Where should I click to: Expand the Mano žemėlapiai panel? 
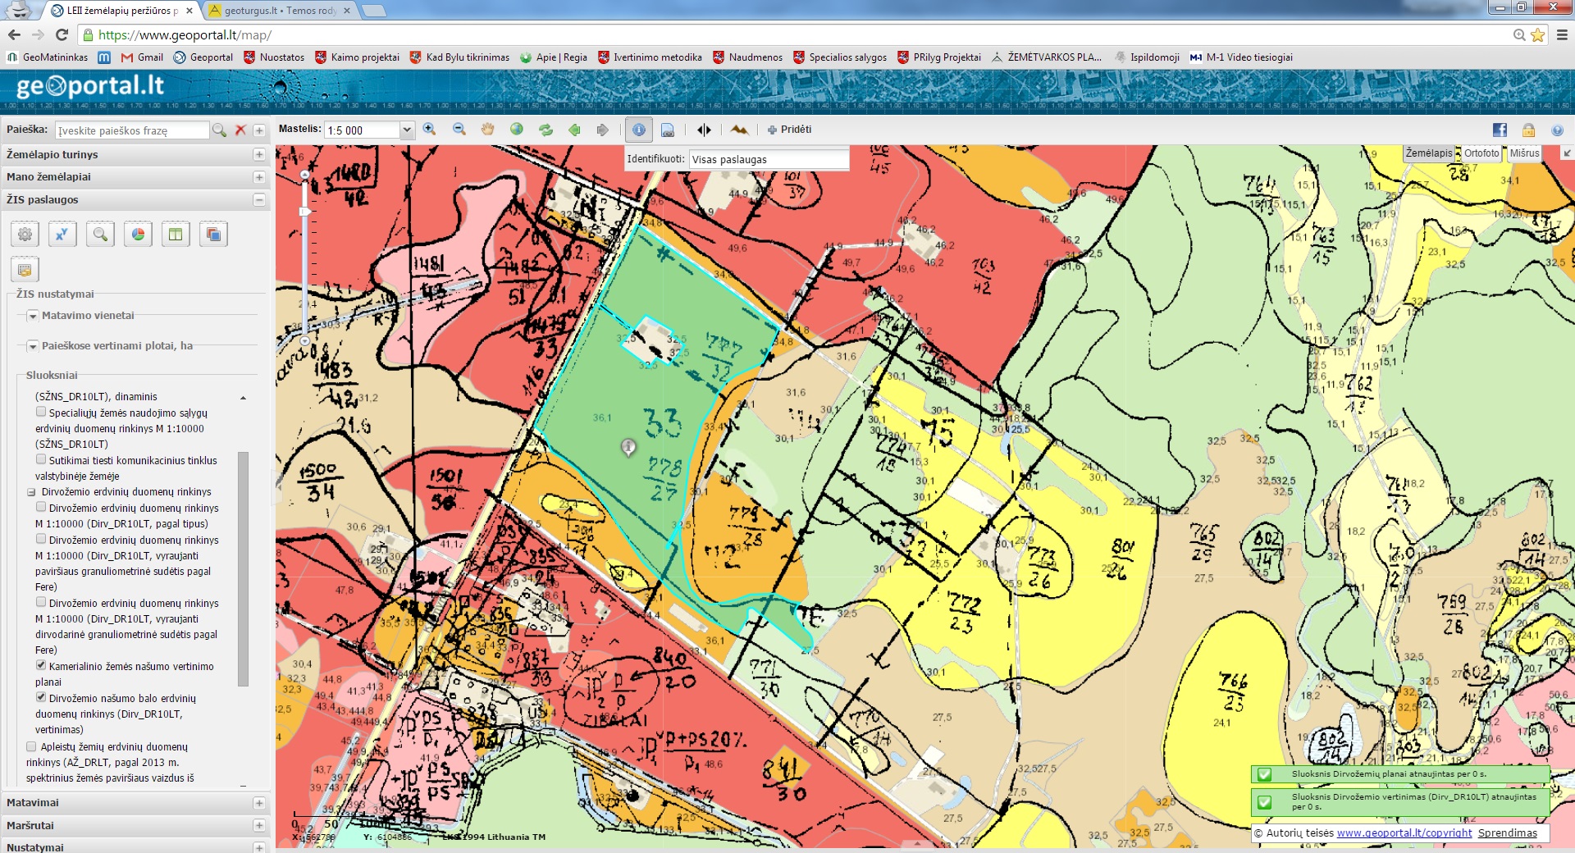(259, 177)
